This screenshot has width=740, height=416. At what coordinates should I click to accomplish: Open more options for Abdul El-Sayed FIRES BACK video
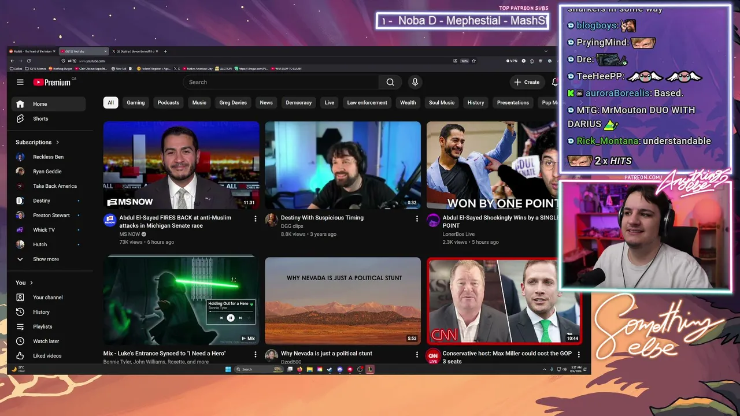[x=256, y=219]
